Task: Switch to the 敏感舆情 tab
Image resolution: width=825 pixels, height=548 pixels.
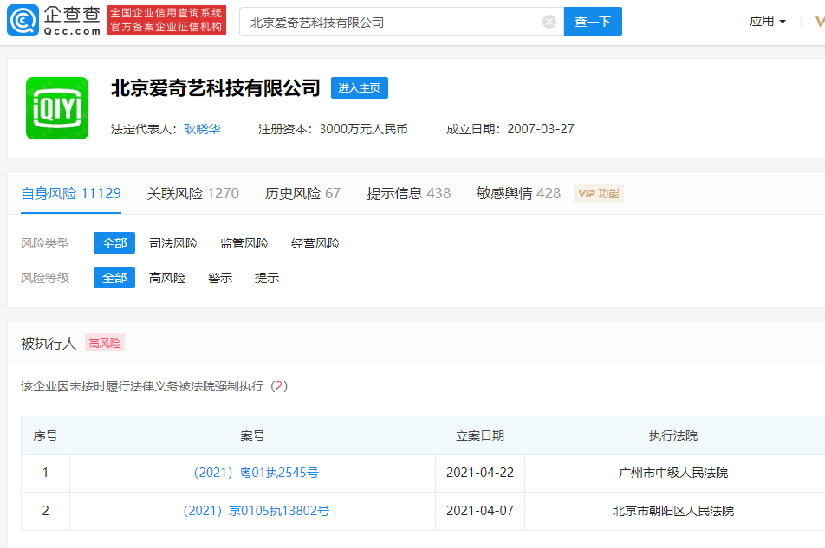Action: click(x=518, y=193)
